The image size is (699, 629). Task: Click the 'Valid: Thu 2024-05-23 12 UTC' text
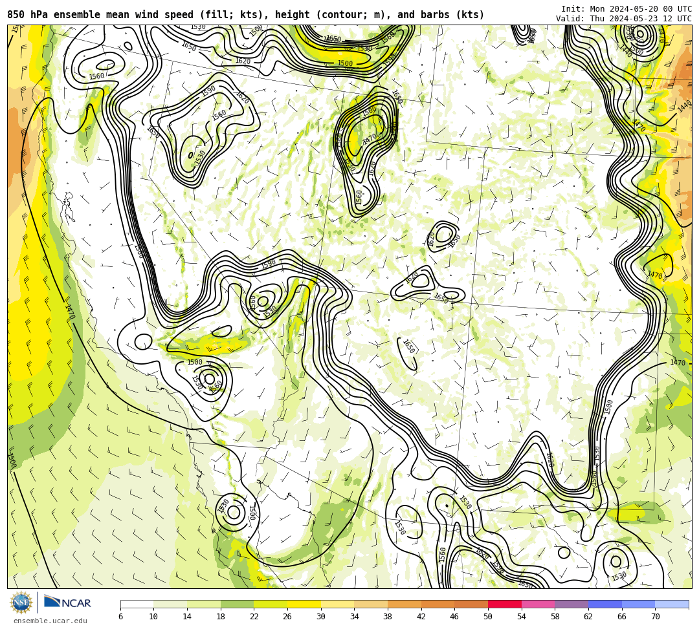point(624,19)
